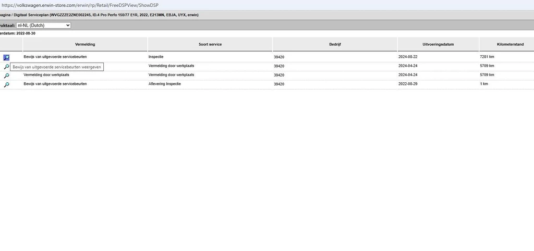Image resolution: width=534 pixels, height=251 pixels.
Task: Click the magnifier icon beside the tooltip
Action: 6,67
